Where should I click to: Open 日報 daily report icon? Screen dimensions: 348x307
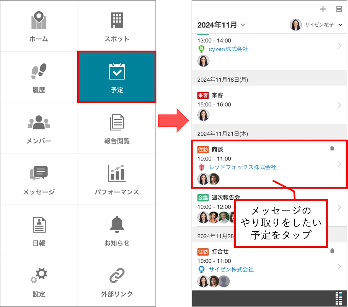pyautogui.click(x=39, y=225)
